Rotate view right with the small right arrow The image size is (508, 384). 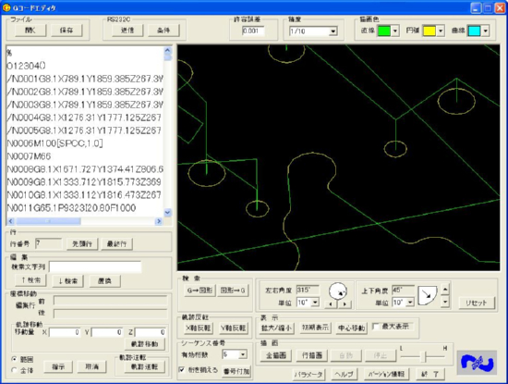coord(345,304)
